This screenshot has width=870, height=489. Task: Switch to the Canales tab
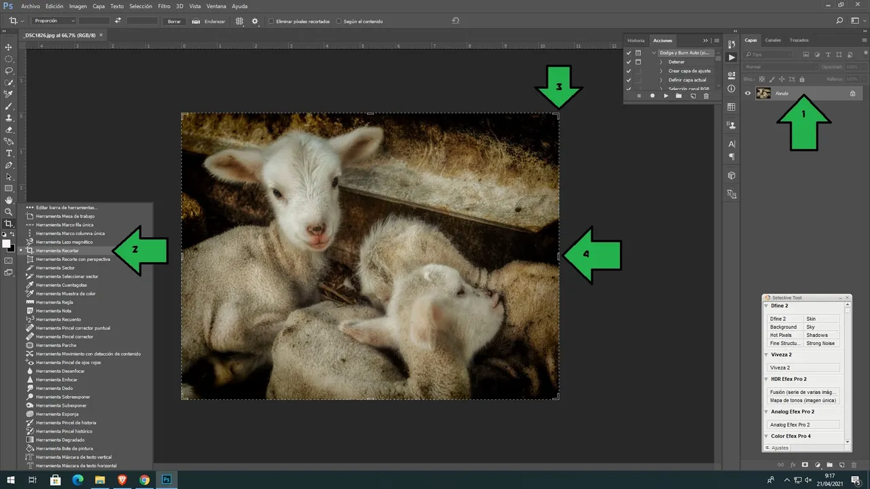coord(773,40)
